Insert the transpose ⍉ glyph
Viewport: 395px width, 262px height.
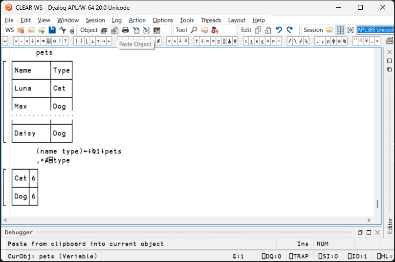(344, 41)
